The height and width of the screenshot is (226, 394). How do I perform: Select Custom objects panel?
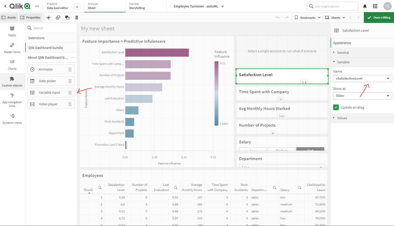pos(12,82)
